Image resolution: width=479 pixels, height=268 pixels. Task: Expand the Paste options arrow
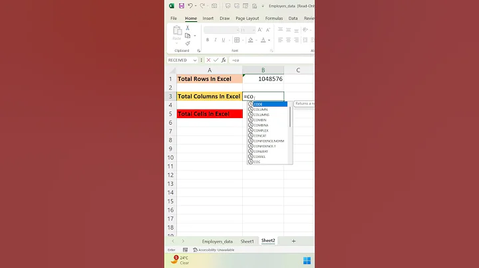(177, 43)
